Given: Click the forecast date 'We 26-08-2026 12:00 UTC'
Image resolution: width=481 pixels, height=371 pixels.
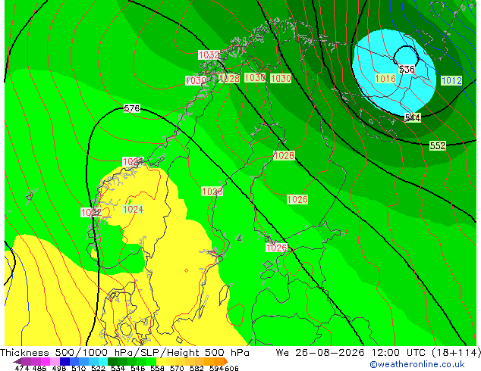Looking at the screenshot, I should tap(351, 353).
